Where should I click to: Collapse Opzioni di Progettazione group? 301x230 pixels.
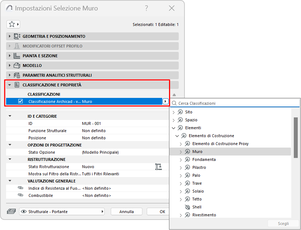tap(10, 145)
